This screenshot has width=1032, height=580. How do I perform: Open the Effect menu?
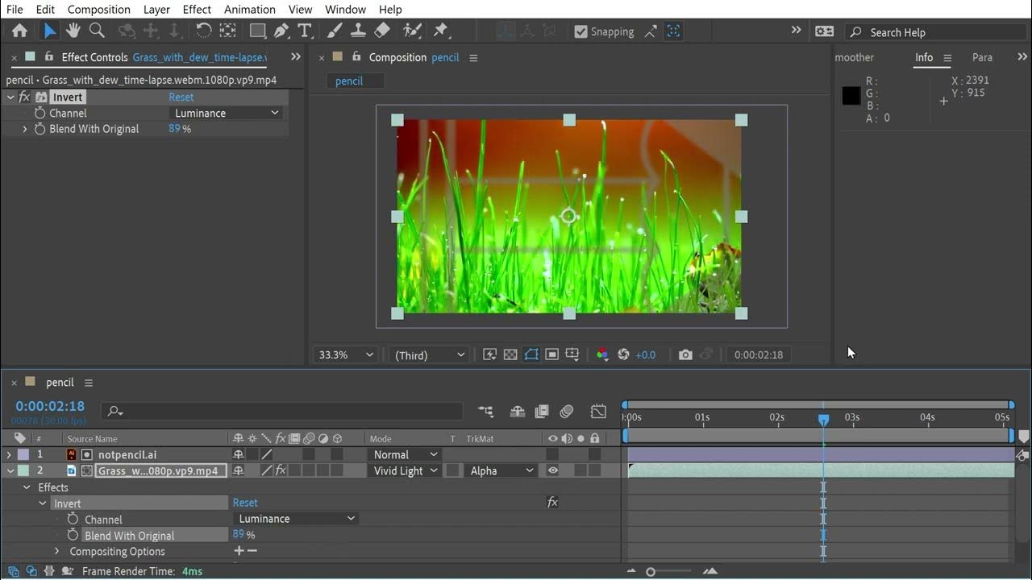[x=197, y=9]
